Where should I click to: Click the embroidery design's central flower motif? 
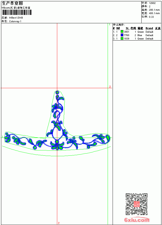coord(57,145)
